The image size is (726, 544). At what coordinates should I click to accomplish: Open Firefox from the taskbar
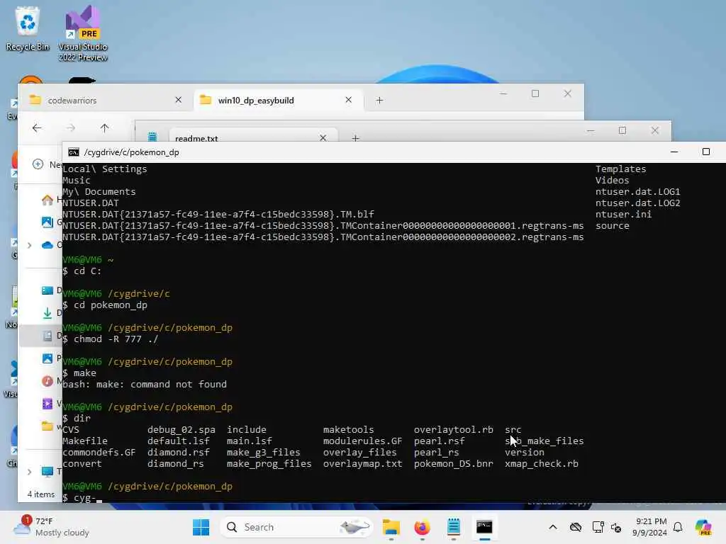[x=423, y=527]
